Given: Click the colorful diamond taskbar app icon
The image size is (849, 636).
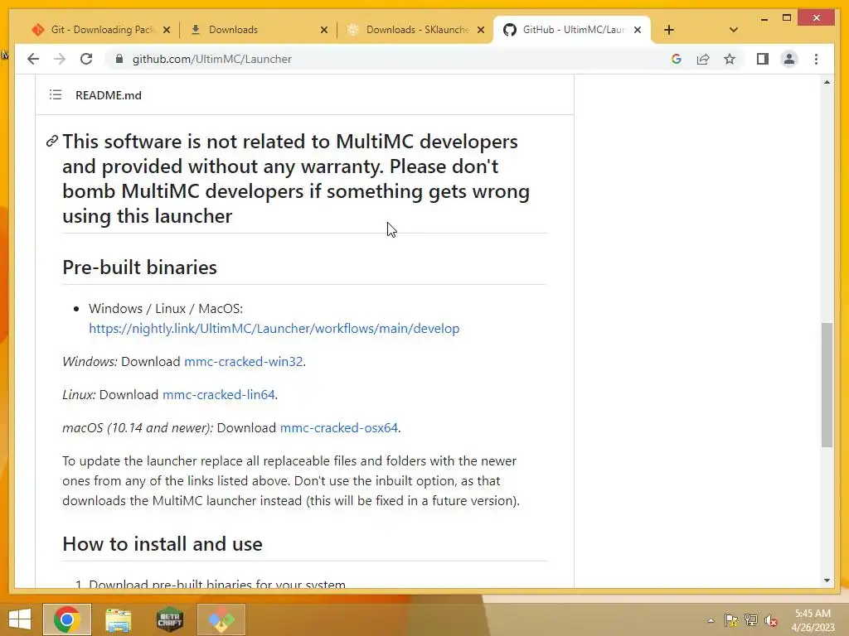Looking at the screenshot, I should [221, 619].
